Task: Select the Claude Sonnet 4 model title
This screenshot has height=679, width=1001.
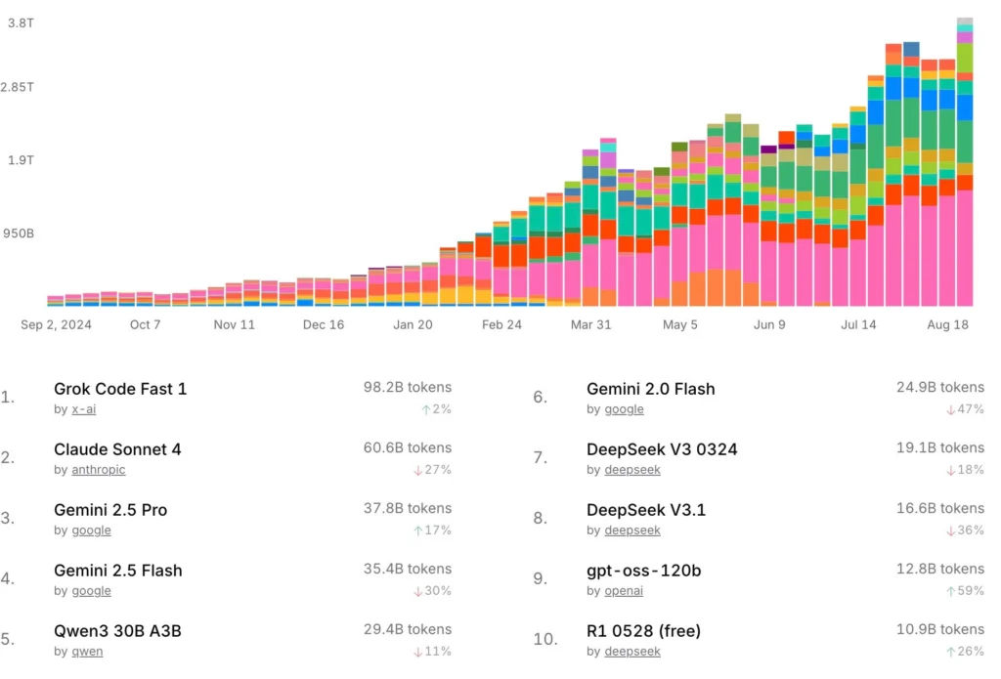Action: pyautogui.click(x=117, y=449)
